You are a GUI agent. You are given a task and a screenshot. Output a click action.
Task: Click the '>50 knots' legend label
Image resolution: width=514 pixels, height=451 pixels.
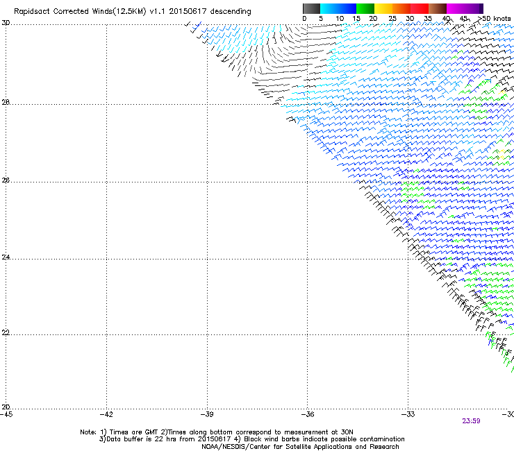494,19
